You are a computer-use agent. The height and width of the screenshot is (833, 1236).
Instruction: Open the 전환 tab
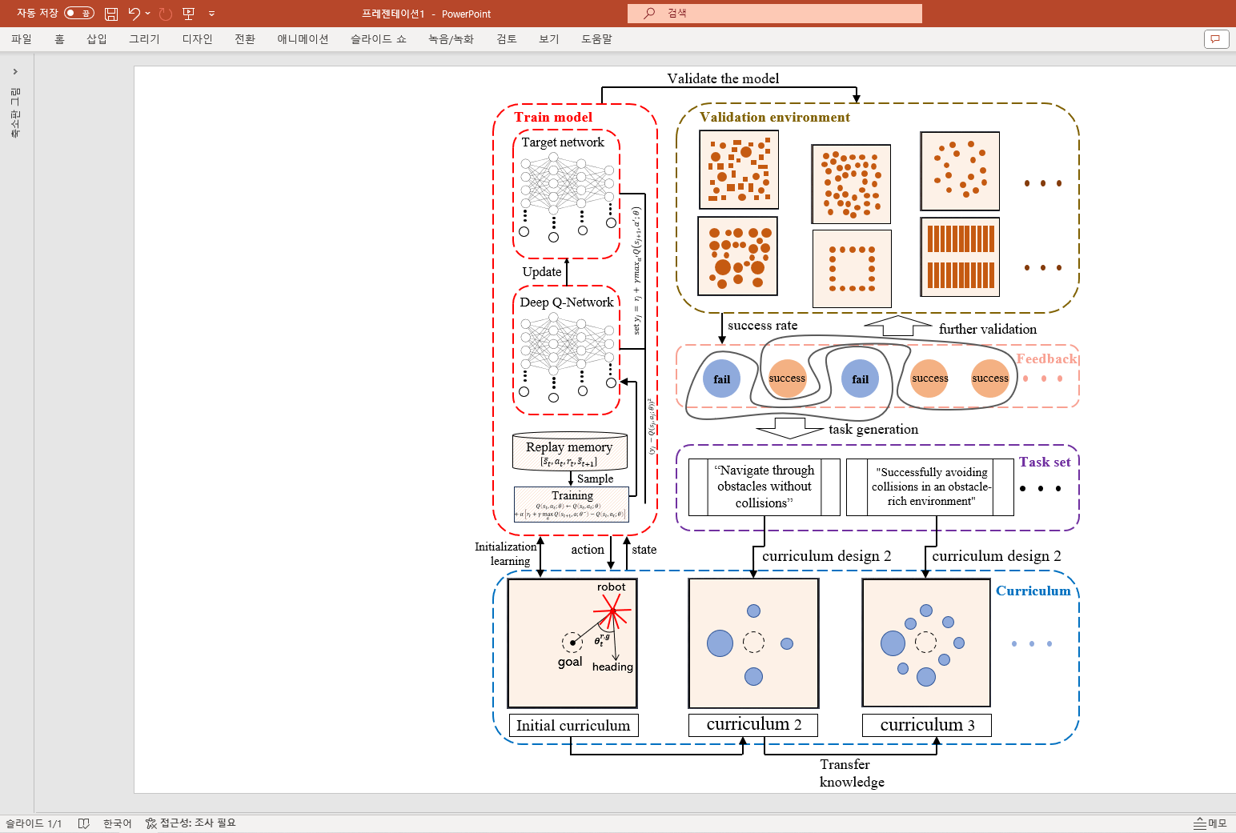[245, 39]
